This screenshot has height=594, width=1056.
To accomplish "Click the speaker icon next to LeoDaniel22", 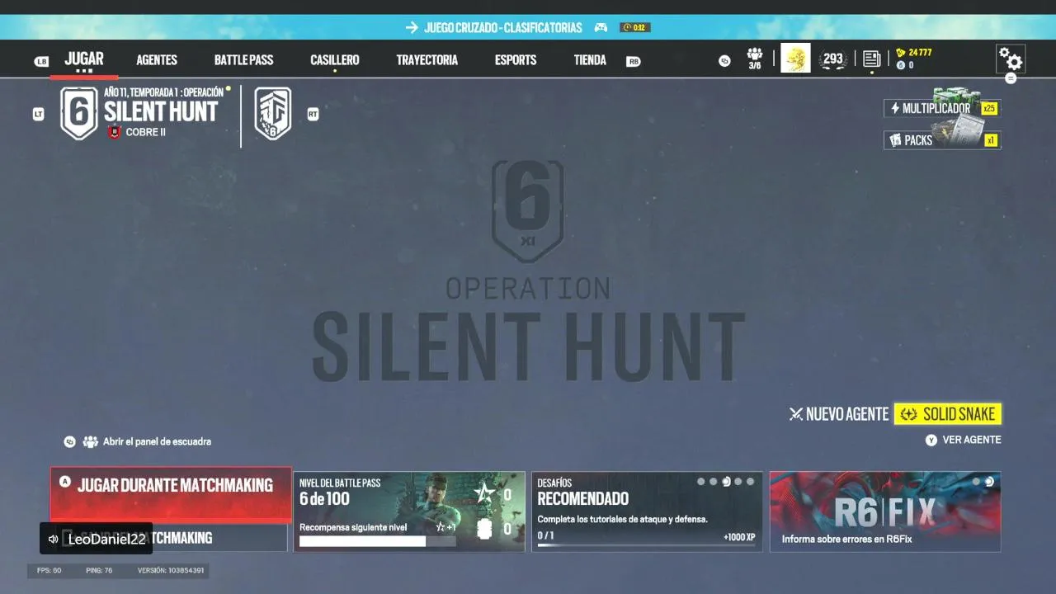I will pyautogui.click(x=54, y=539).
